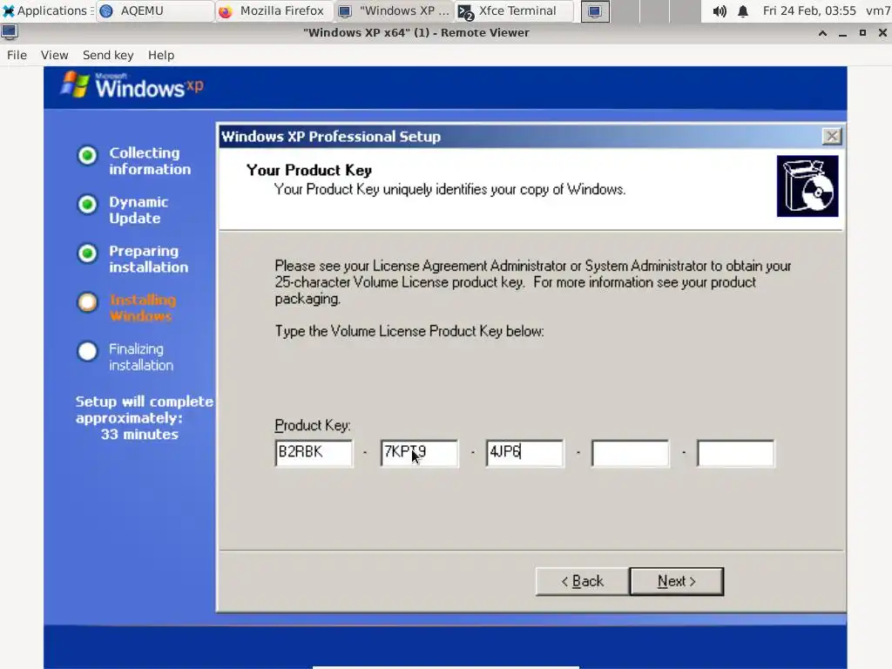Click the Dynamic Update step bullet
Viewport: 892px width, 669px height.
88,204
